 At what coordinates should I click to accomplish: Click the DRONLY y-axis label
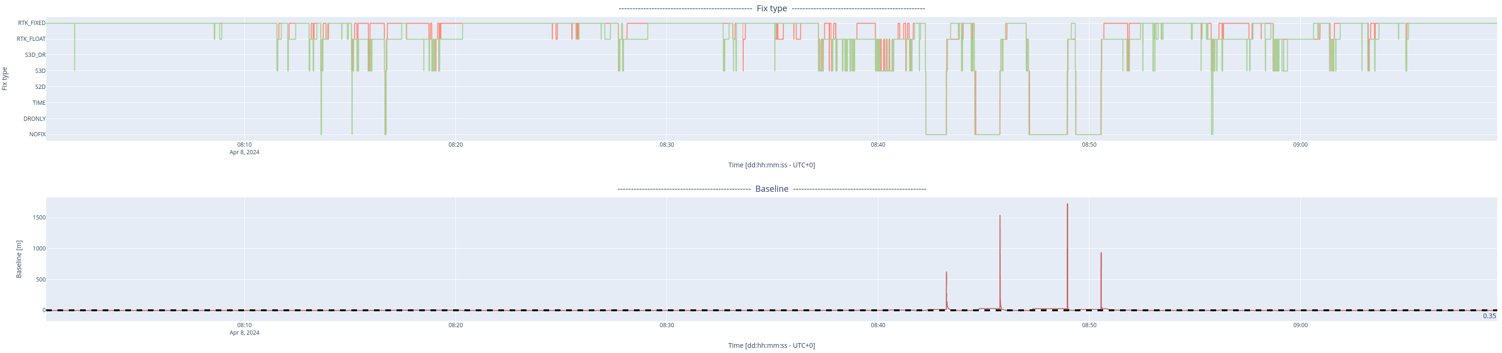(34, 118)
